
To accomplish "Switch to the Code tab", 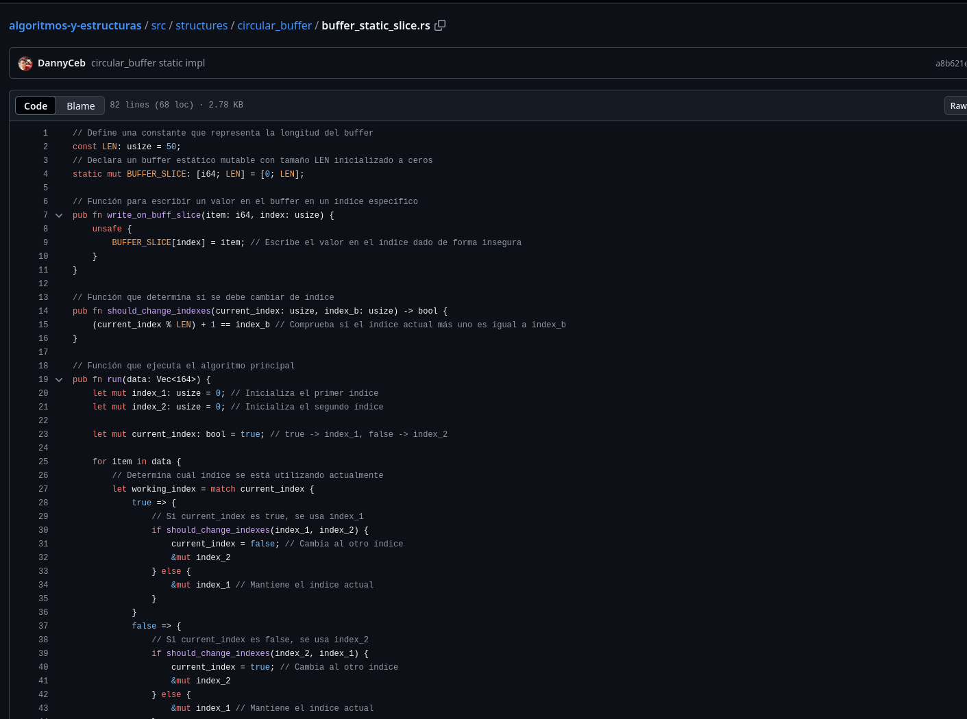I will tap(36, 105).
